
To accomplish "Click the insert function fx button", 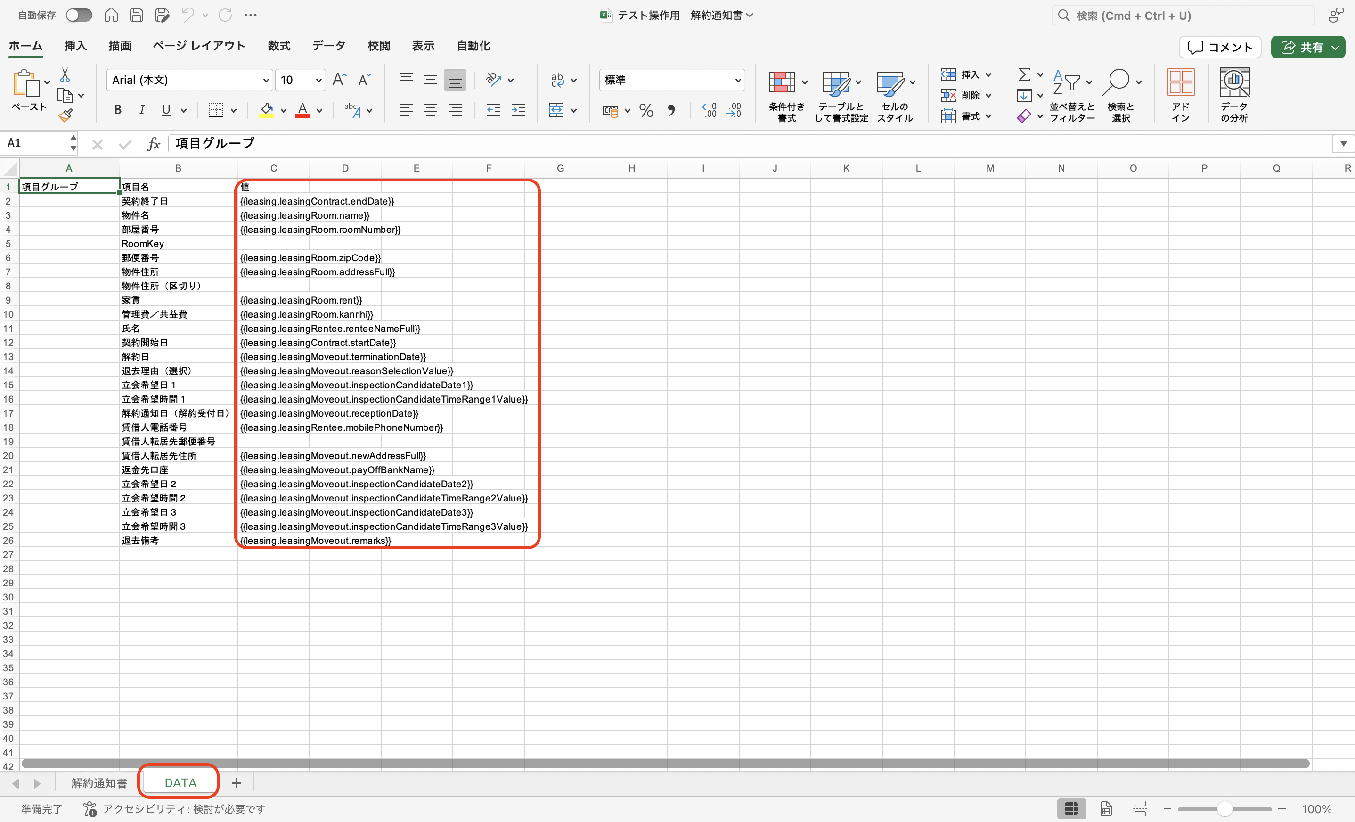I will coord(154,144).
